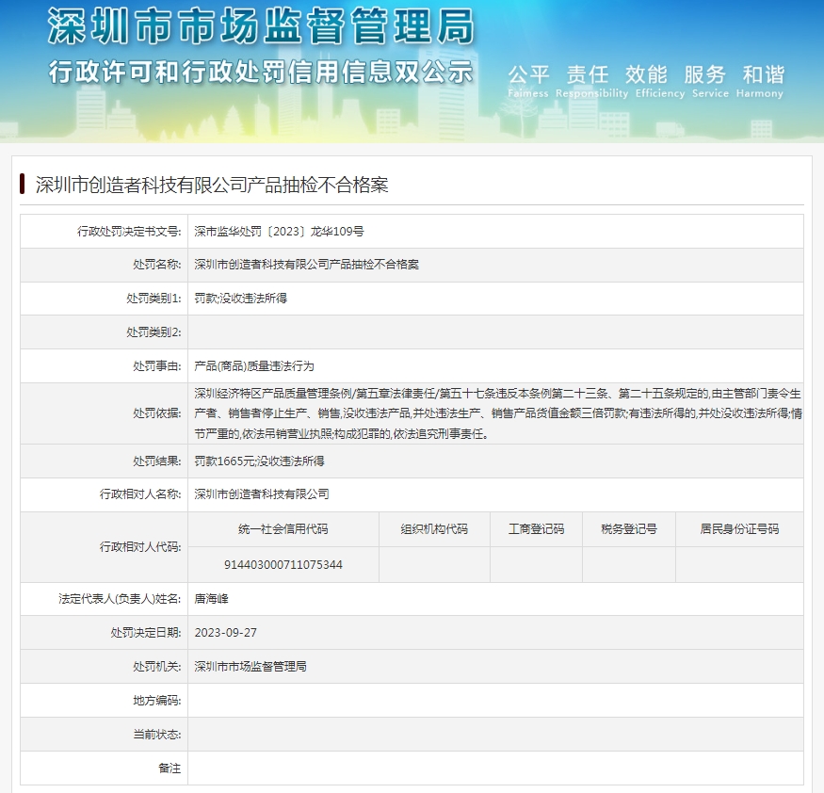The height and width of the screenshot is (793, 824).
Task: Click the 法定代表人(负责人)姓名 label
Action: point(120,599)
